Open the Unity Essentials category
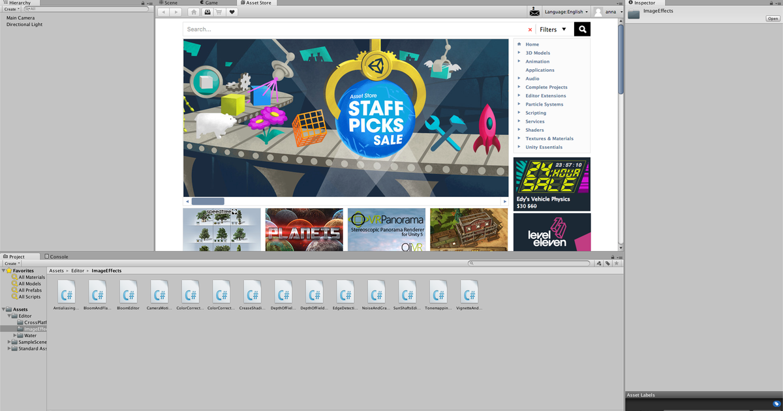The height and width of the screenshot is (411, 783). tap(544, 147)
